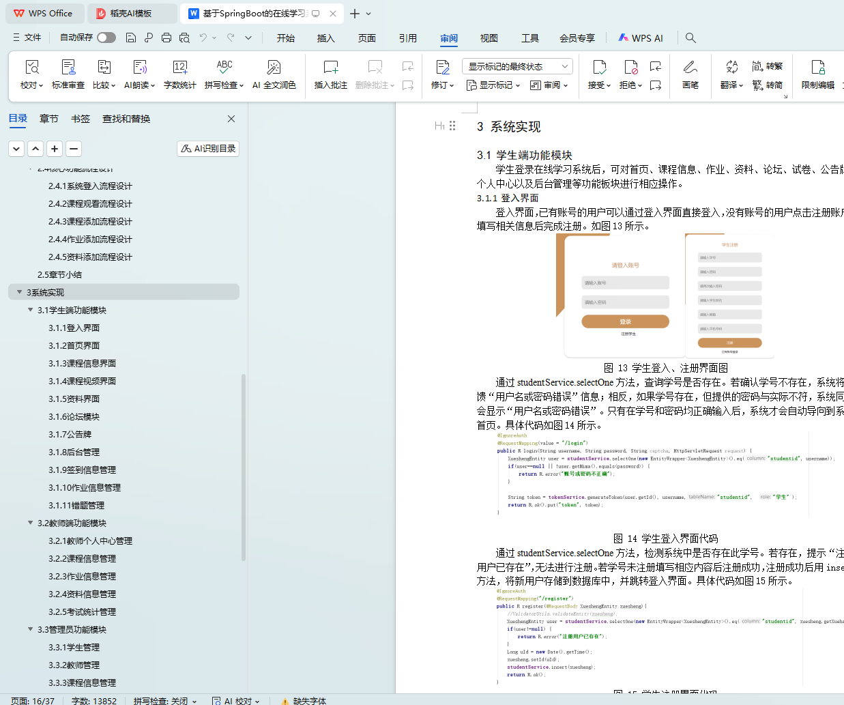Expand the 修订 track changes dropdown

pyautogui.click(x=442, y=85)
